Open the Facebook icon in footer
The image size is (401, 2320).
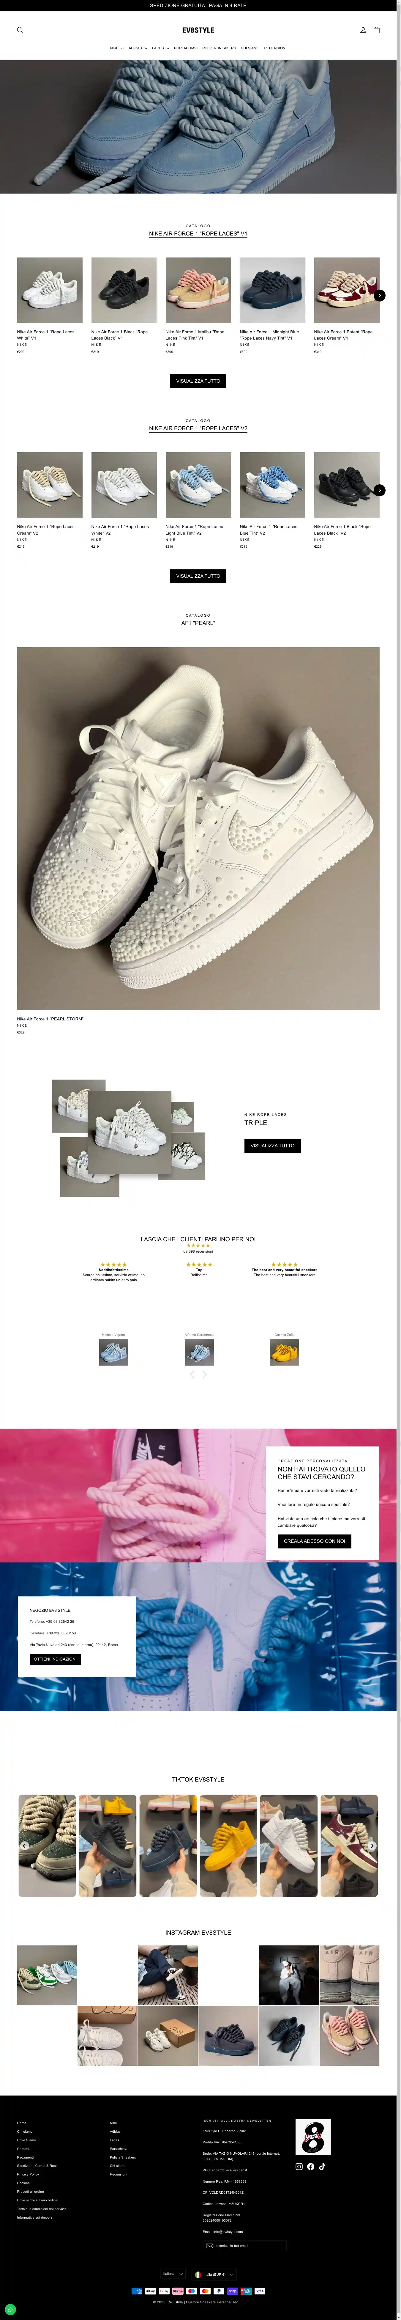point(311,2166)
